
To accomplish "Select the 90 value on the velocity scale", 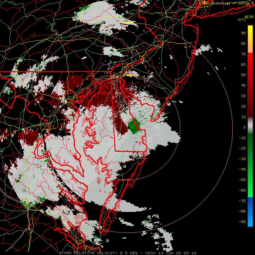I will coord(243,33).
